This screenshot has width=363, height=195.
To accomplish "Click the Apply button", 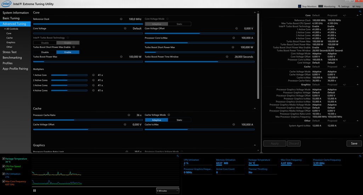I will click(275, 143).
